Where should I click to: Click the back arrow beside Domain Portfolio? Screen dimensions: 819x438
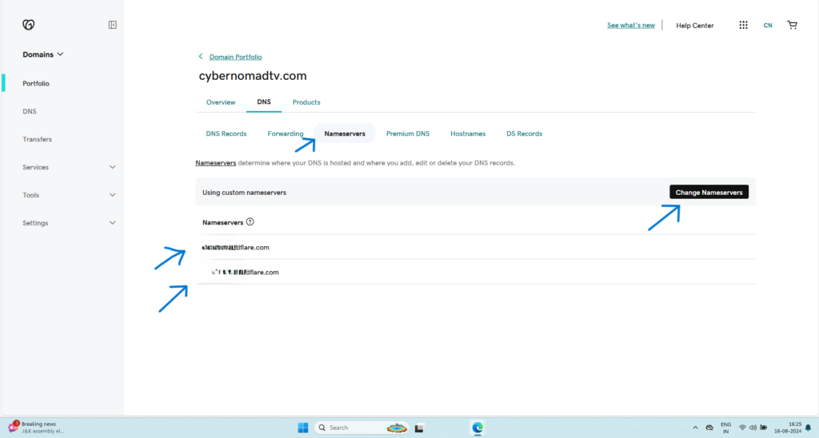(201, 57)
